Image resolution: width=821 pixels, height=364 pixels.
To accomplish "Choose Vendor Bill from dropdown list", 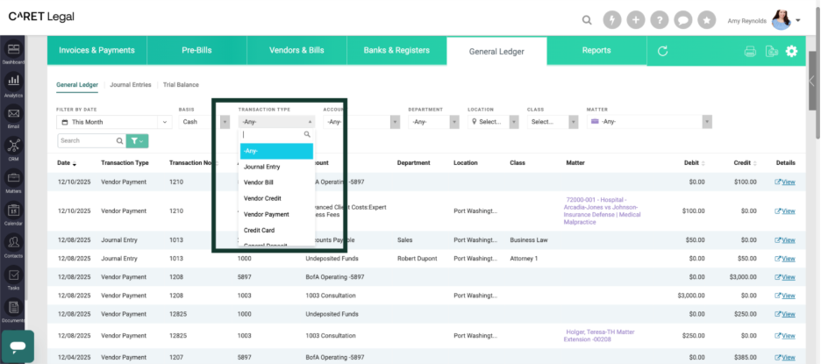I will (276, 182).
